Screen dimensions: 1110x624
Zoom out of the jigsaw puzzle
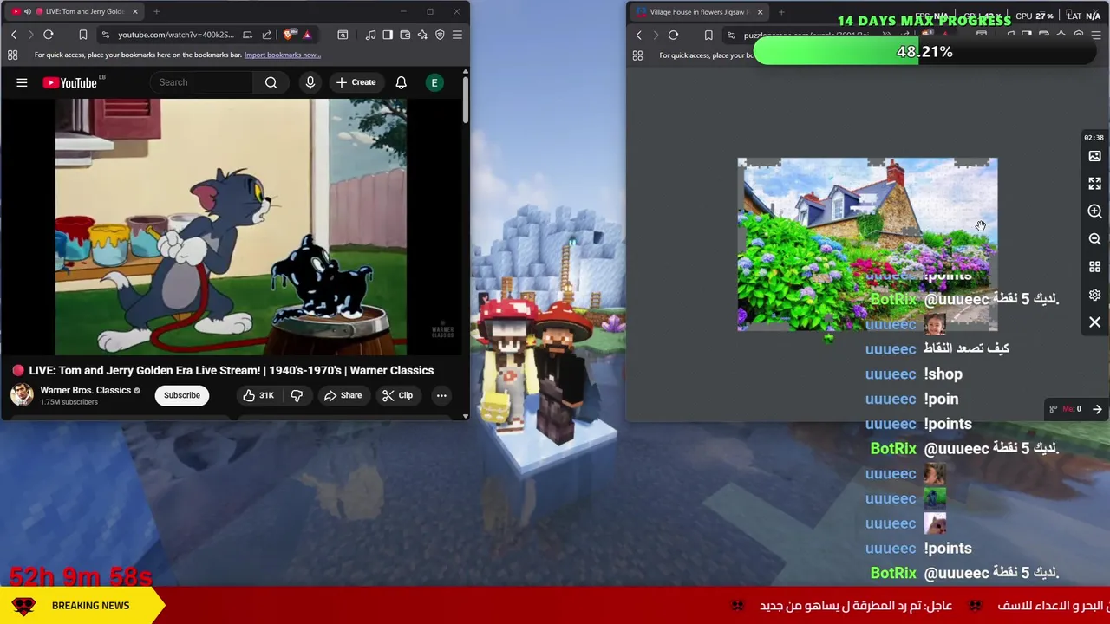(x=1094, y=239)
